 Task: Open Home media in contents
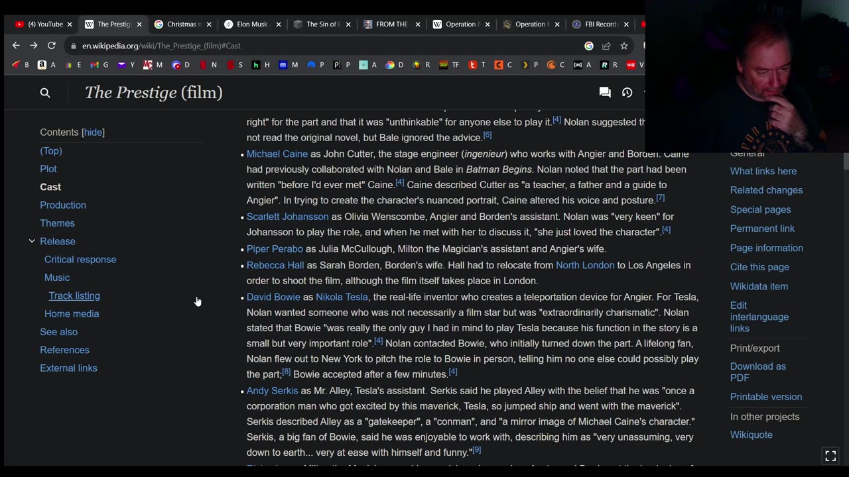click(x=72, y=314)
